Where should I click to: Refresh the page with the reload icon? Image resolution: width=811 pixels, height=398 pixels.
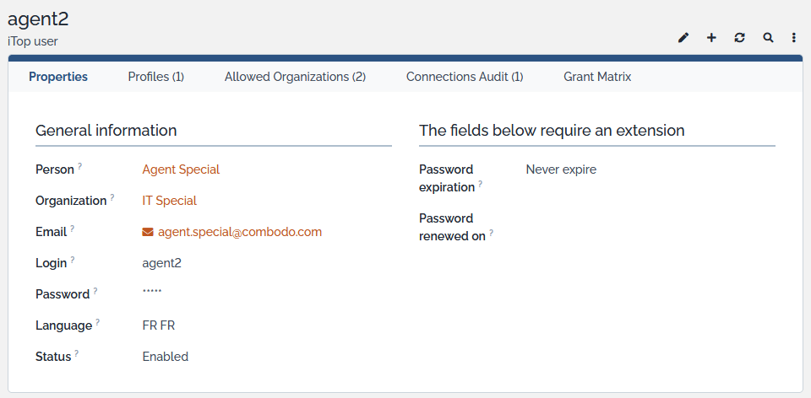pos(739,38)
